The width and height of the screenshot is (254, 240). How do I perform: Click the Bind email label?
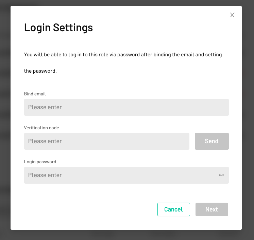(35, 94)
